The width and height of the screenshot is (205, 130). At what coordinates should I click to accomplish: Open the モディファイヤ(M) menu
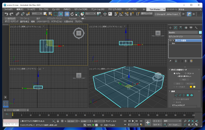tap(81, 9)
